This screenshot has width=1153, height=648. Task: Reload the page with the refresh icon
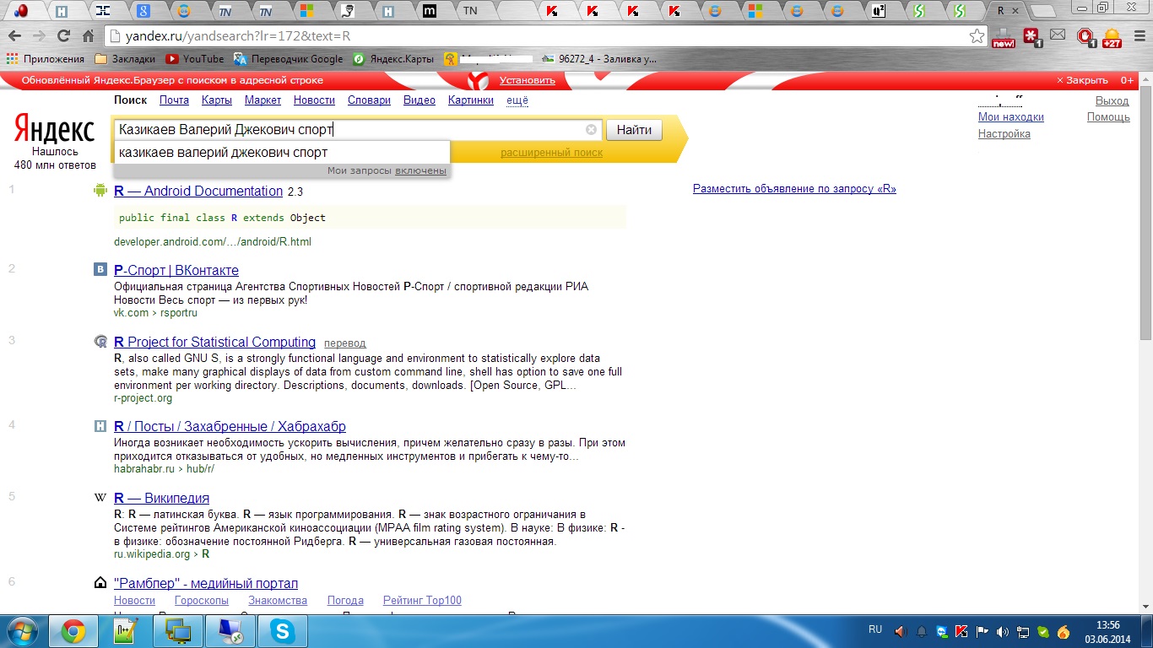click(63, 36)
